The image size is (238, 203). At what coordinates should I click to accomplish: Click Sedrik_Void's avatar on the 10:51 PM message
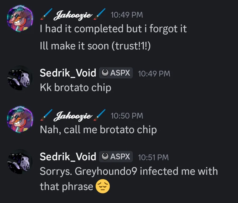[20, 161]
